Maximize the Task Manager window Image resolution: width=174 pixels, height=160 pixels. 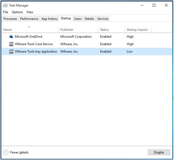point(154,5)
